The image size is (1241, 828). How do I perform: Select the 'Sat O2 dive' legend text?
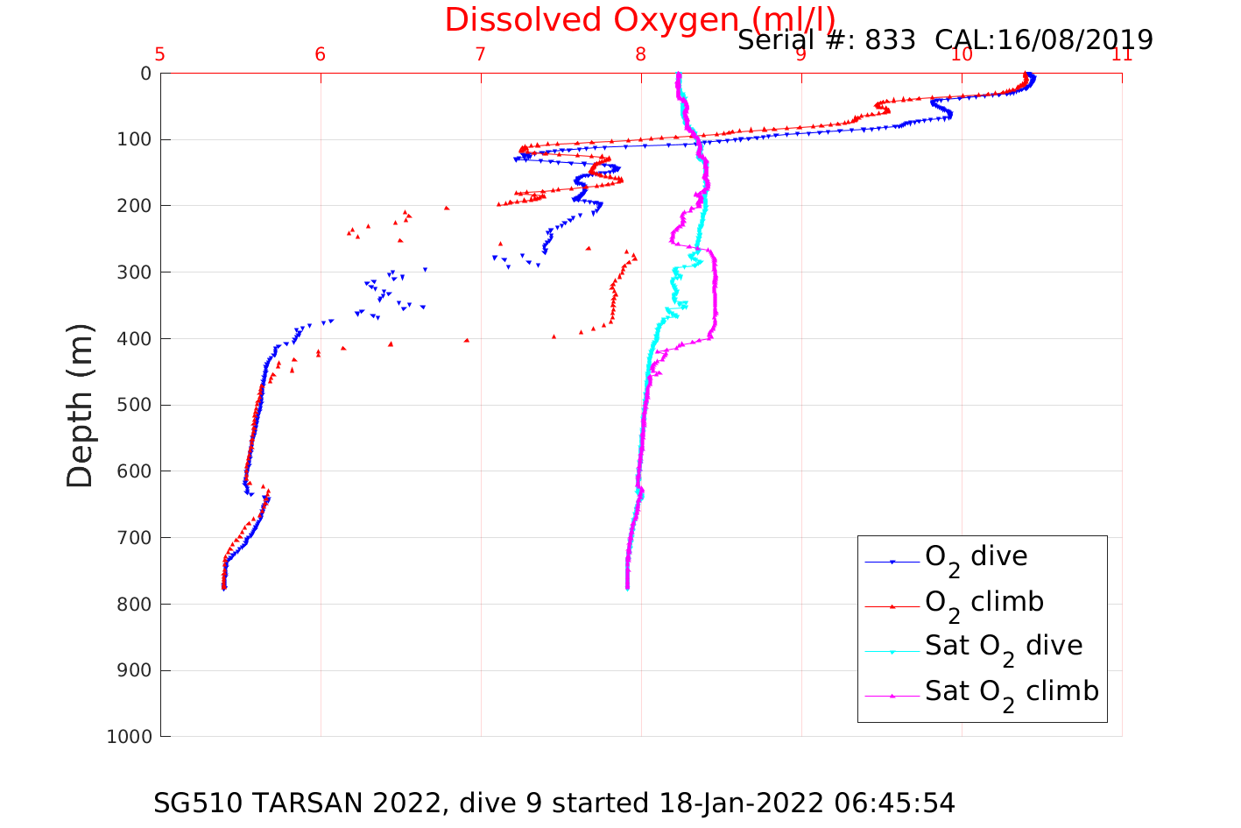coord(1004,648)
